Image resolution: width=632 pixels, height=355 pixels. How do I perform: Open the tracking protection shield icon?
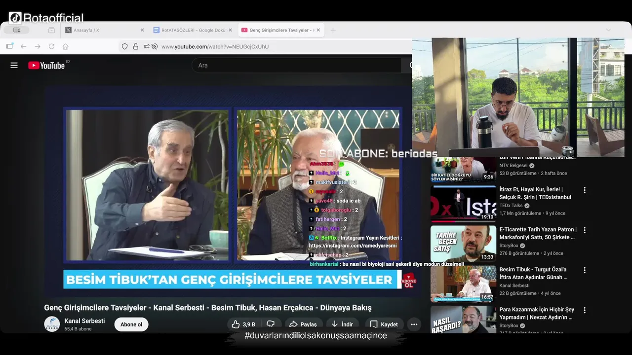[x=124, y=46]
